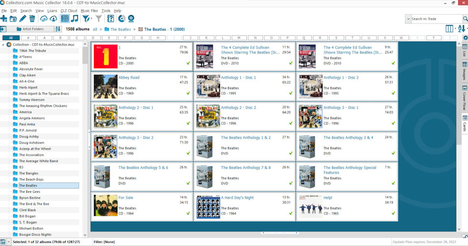Open the File menu
The width and height of the screenshot is (468, 246).
4,11
